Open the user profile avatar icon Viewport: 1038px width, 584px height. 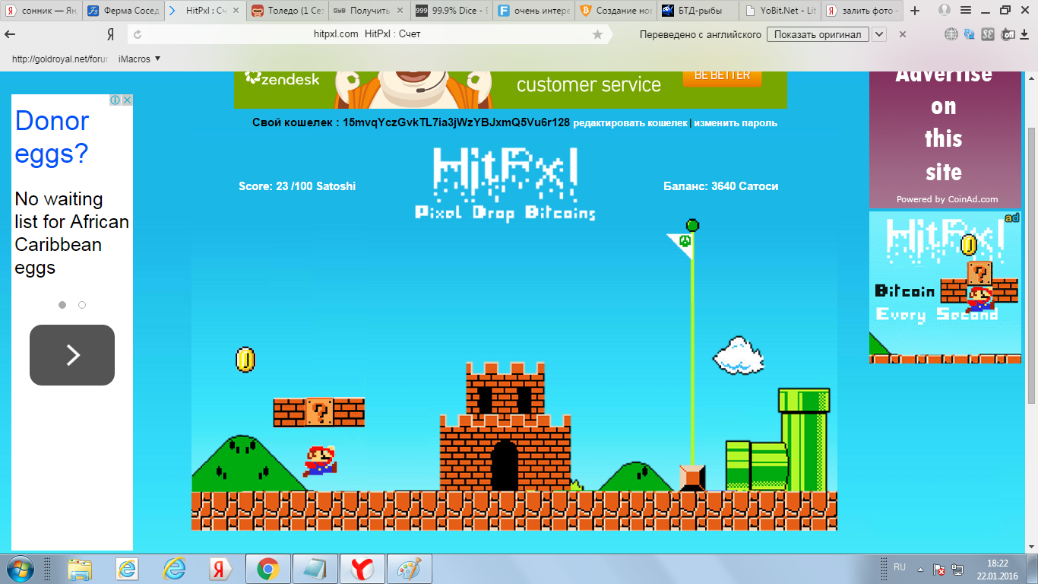945,11
